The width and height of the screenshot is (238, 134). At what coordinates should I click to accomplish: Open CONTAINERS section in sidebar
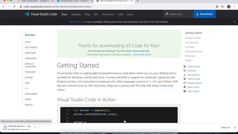click(x=31, y=94)
